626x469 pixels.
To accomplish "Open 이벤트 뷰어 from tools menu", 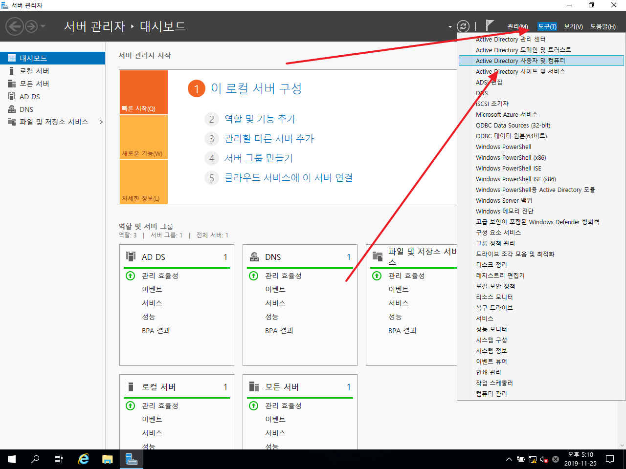I will point(541,362).
